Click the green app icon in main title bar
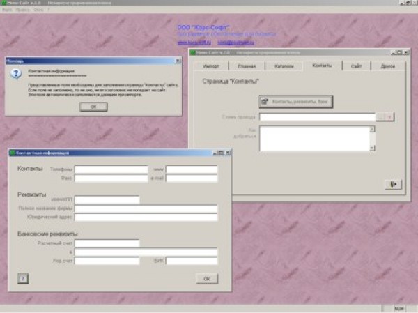This screenshot has height=313, width=418. [3, 3]
